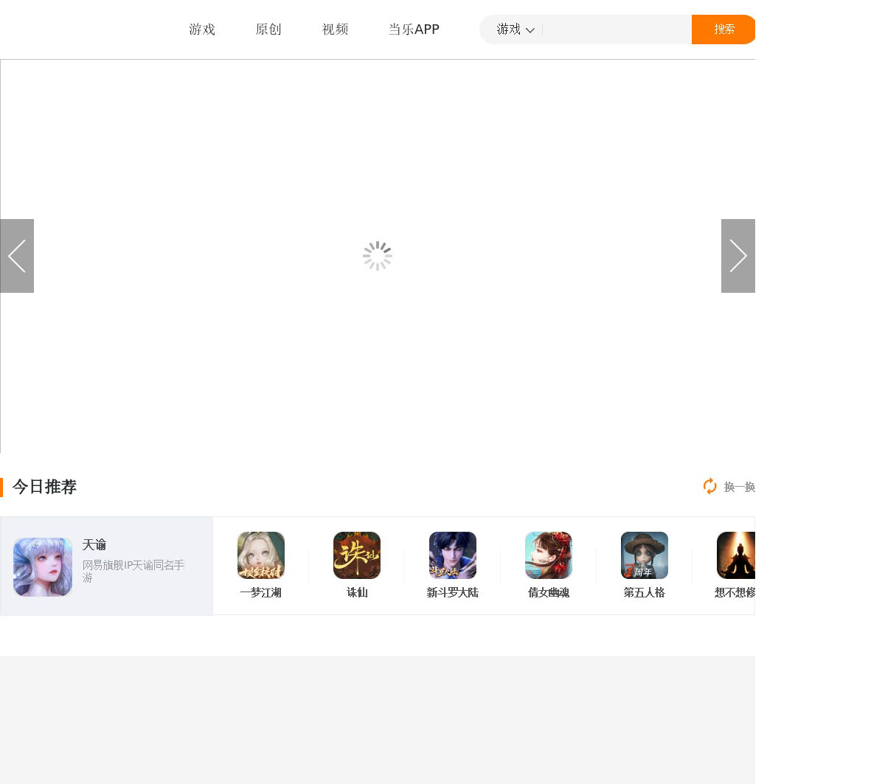
Task: Open the 原创 navigation menu item
Action: (268, 30)
